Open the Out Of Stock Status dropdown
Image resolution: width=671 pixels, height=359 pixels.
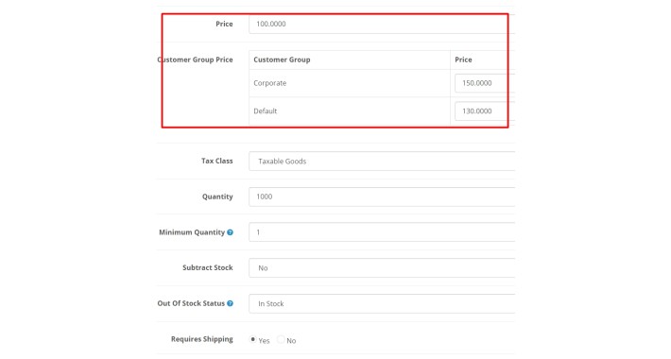click(x=382, y=304)
